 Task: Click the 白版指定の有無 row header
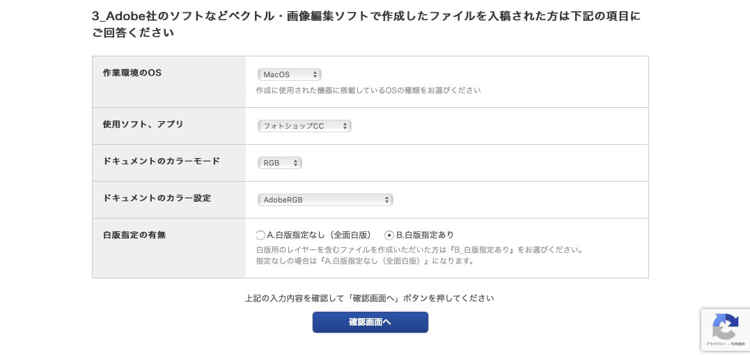pyautogui.click(x=134, y=235)
